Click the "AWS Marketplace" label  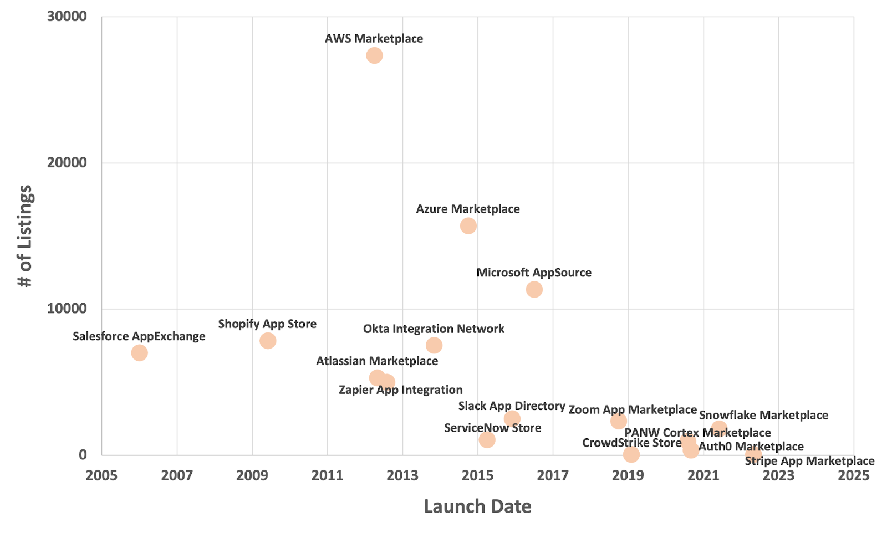tap(374, 39)
